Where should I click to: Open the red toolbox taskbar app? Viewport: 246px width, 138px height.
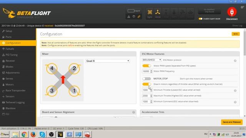[x=87, y=135]
